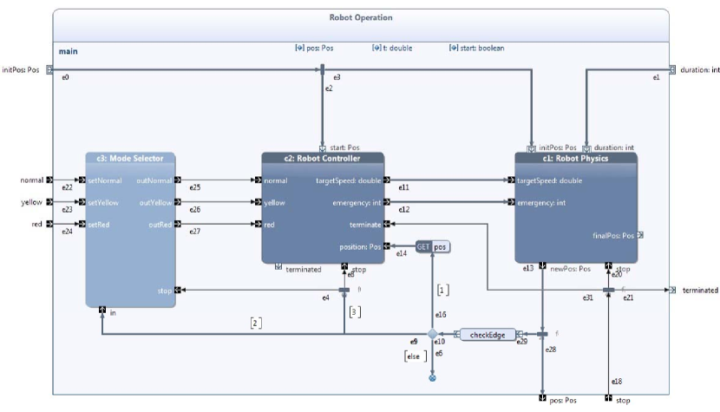Click the Robot Operation title bar

[x=361, y=25]
